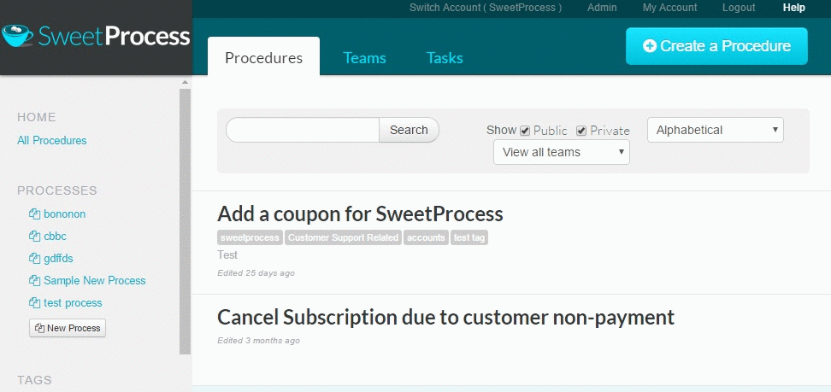
Task: Click the procedure search input field
Action: pos(303,130)
